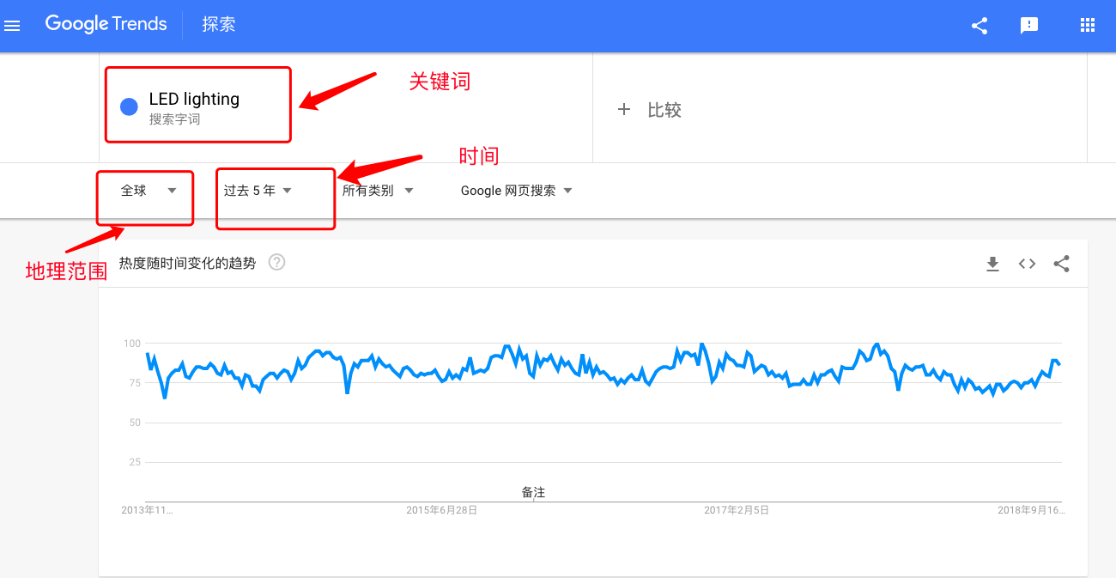This screenshot has height=578, width=1116.
Task: Edit the LED lighting search term
Action: tap(194, 99)
